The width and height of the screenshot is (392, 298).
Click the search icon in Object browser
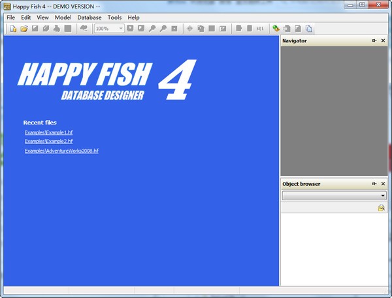point(382,207)
